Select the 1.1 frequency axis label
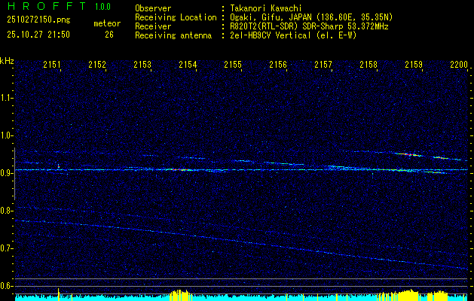474x301 pixels. coord(7,97)
